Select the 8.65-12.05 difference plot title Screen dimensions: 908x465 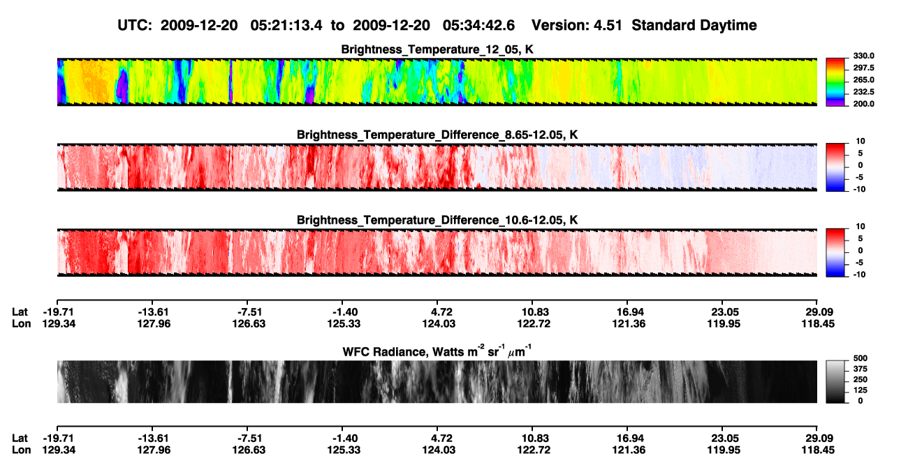[437, 135]
